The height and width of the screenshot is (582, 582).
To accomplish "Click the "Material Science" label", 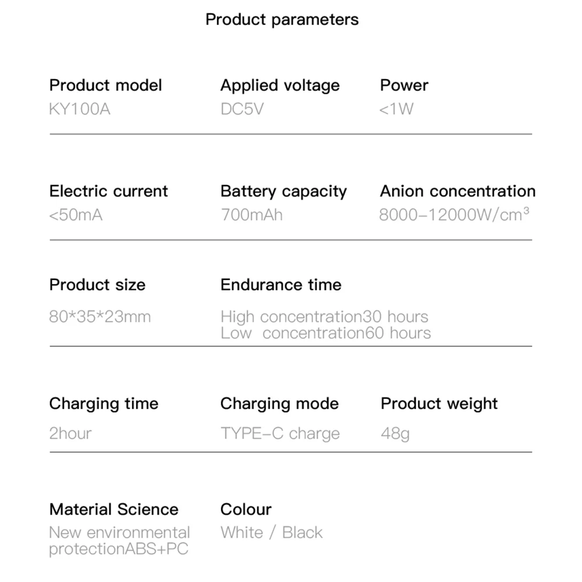I will coord(113,509).
